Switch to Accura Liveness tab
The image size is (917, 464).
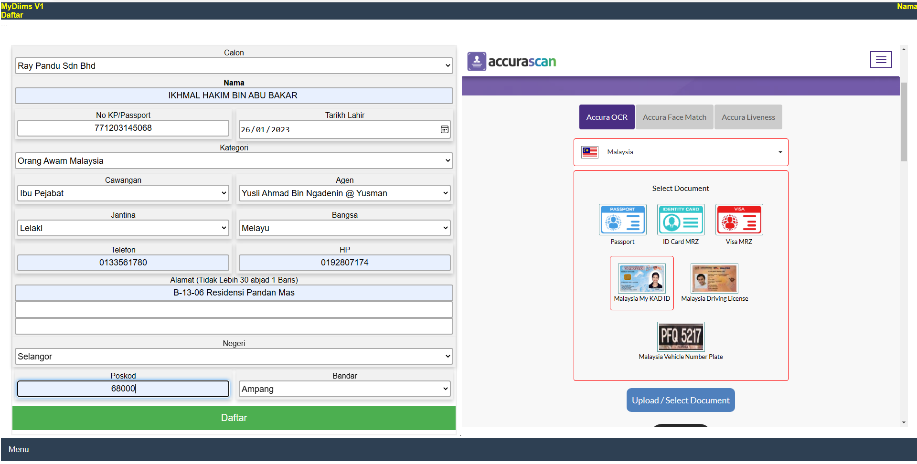748,117
